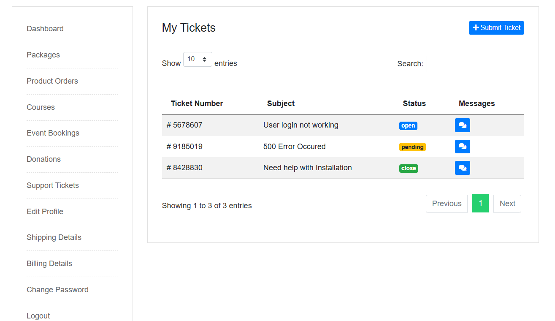The width and height of the screenshot is (555, 321).
Task: Open messages for ticket 5678607
Action: (x=462, y=125)
